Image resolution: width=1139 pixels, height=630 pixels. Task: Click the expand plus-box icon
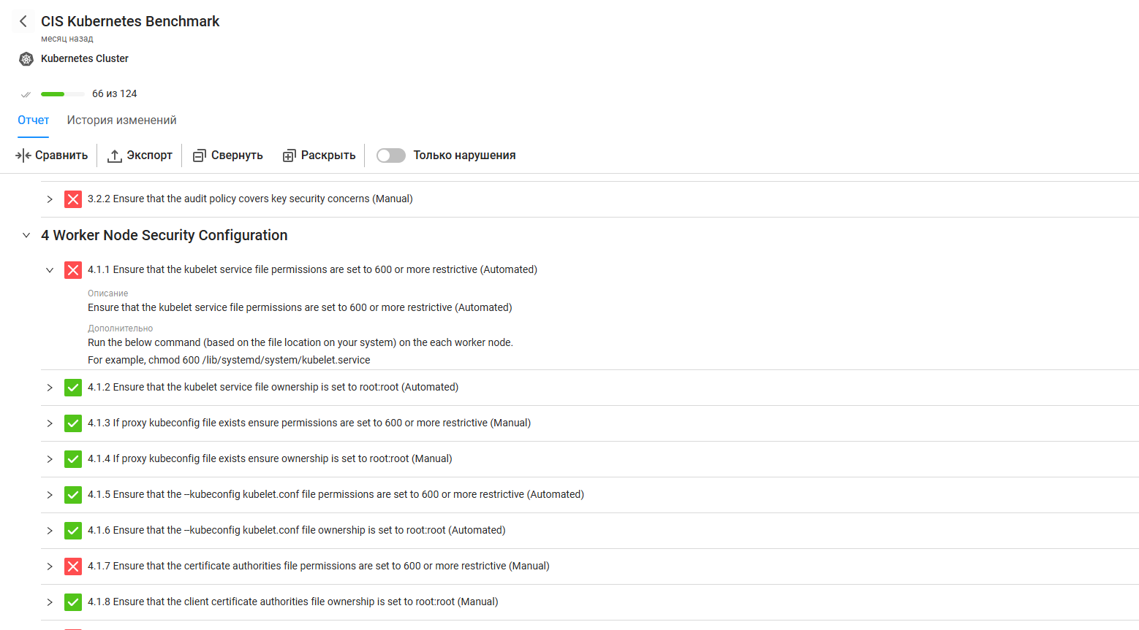pos(289,155)
